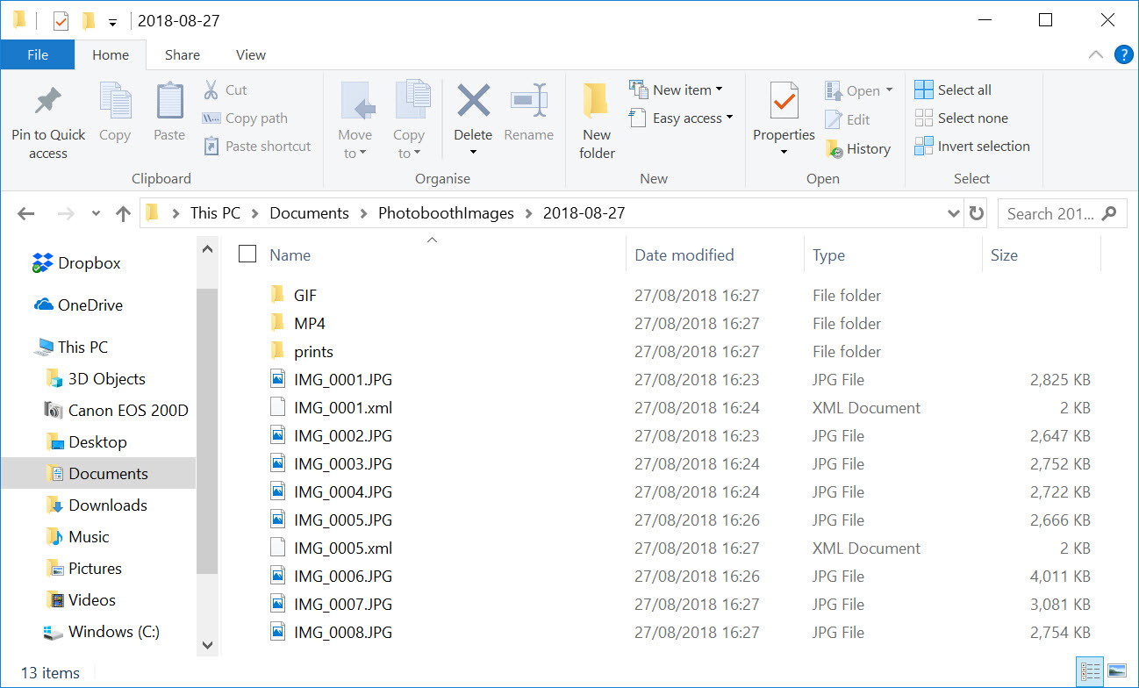This screenshot has height=688, width=1139.
Task: Go back with the back arrow
Action: pos(26,213)
